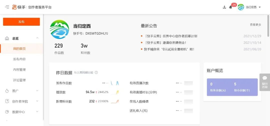
Task: Collapse the 总览 section chevron
Action: pos(37,38)
